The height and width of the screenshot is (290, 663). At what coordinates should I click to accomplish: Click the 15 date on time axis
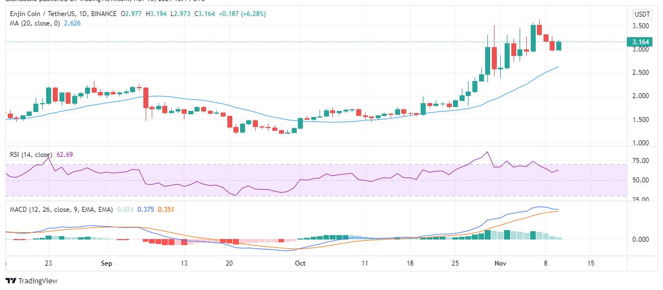pos(591,263)
